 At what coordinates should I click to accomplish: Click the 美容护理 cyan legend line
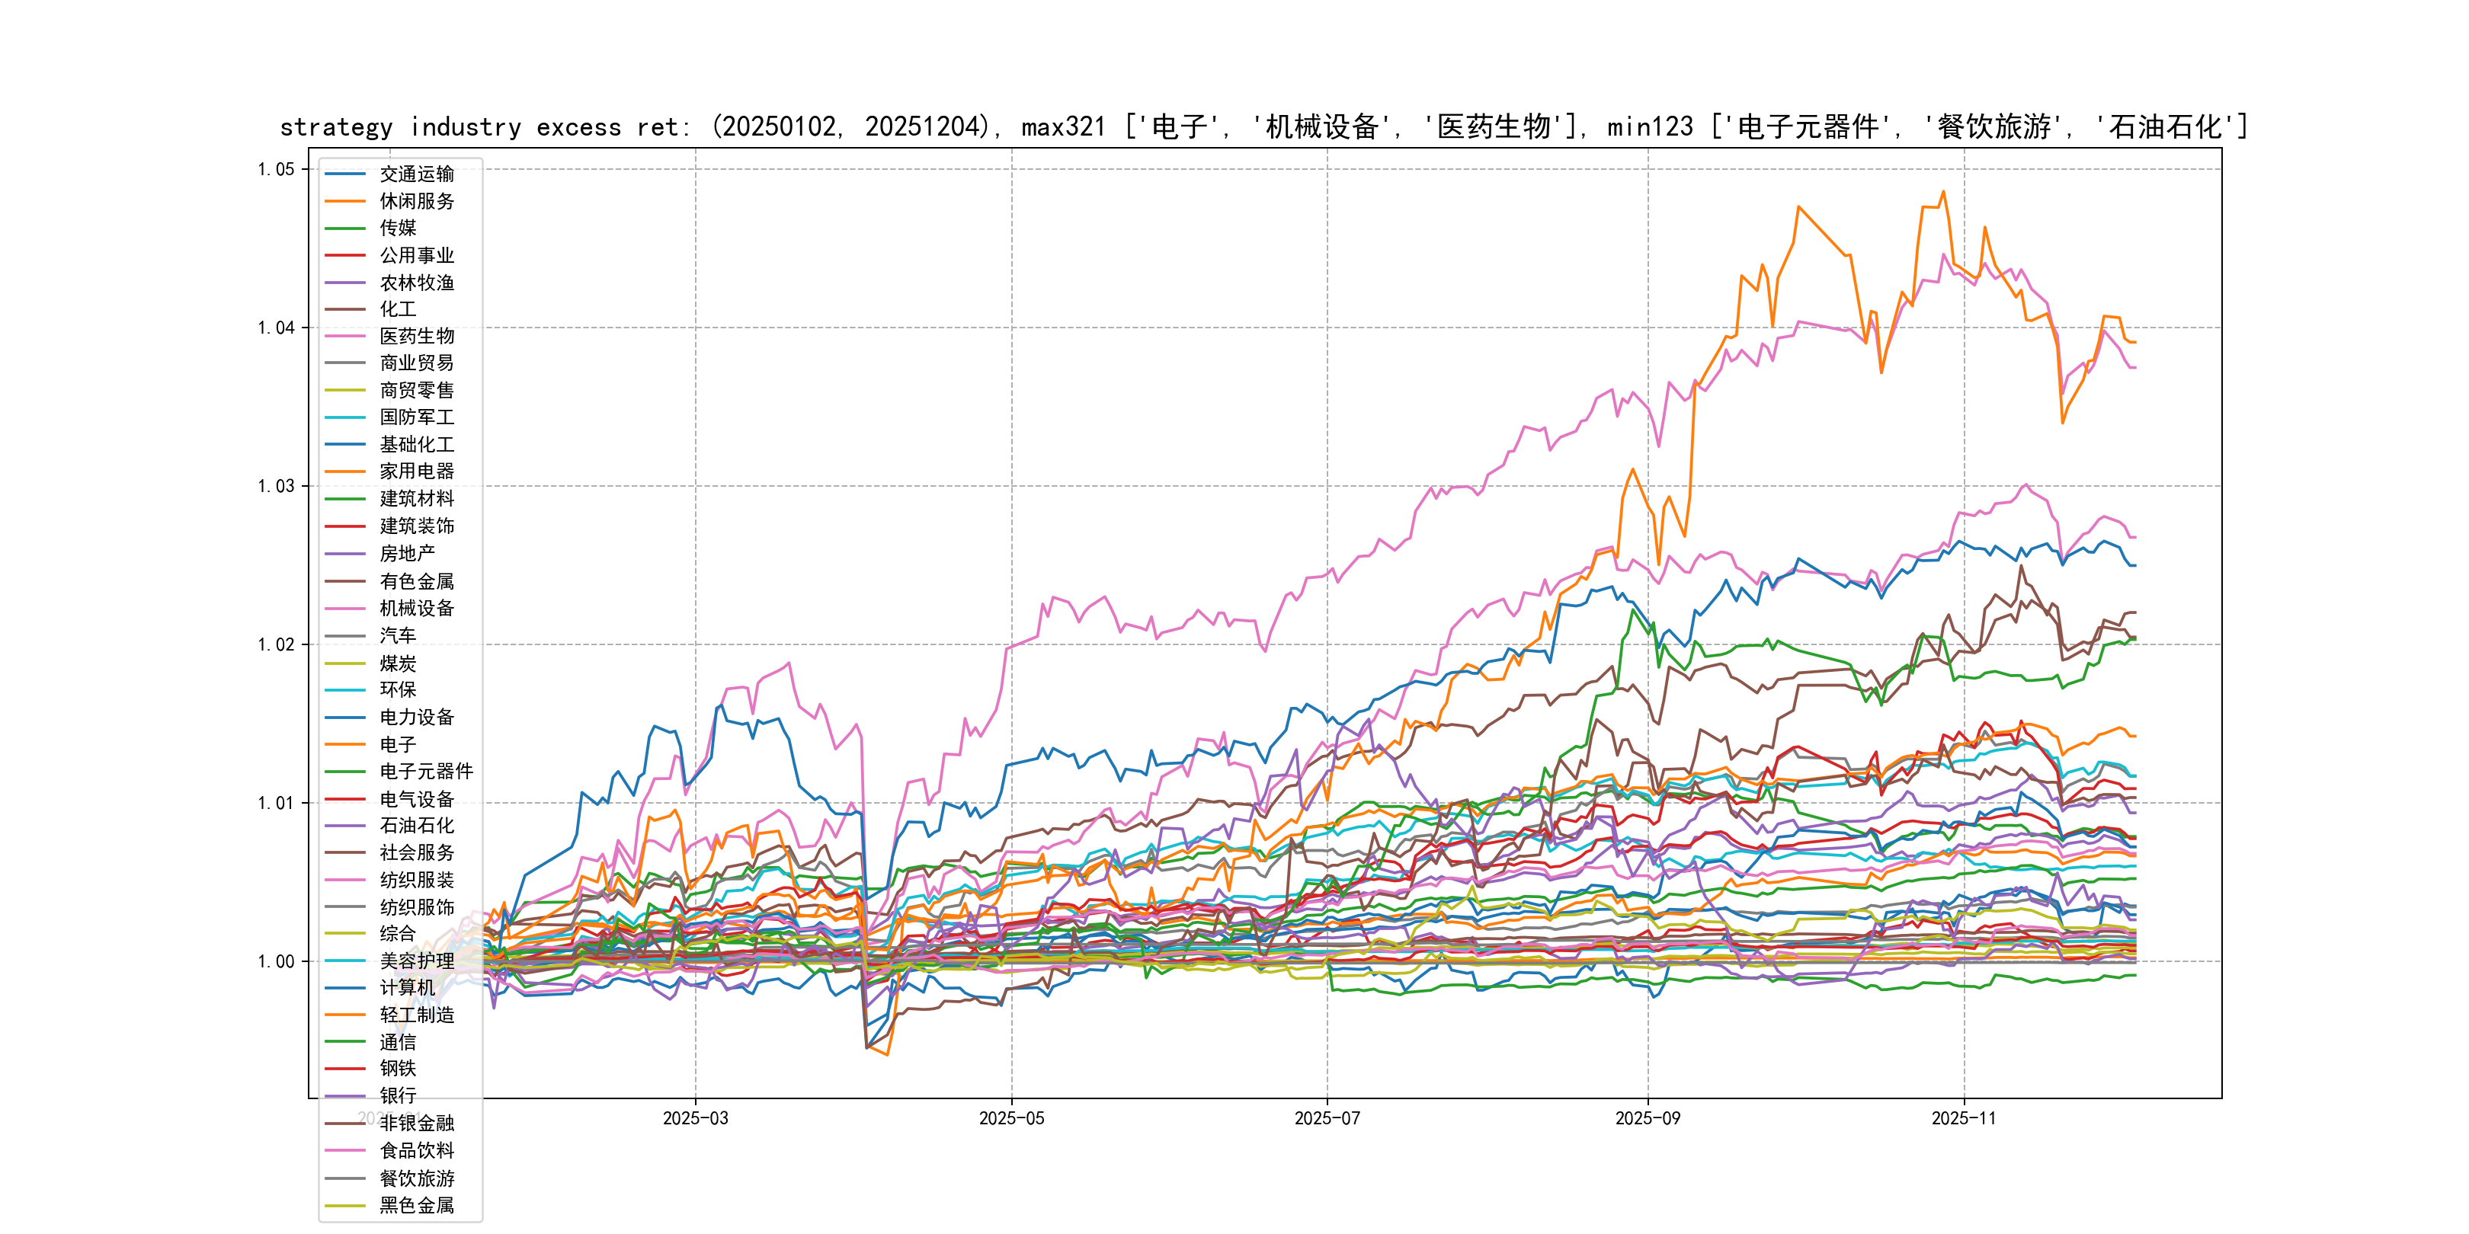coord(345,961)
